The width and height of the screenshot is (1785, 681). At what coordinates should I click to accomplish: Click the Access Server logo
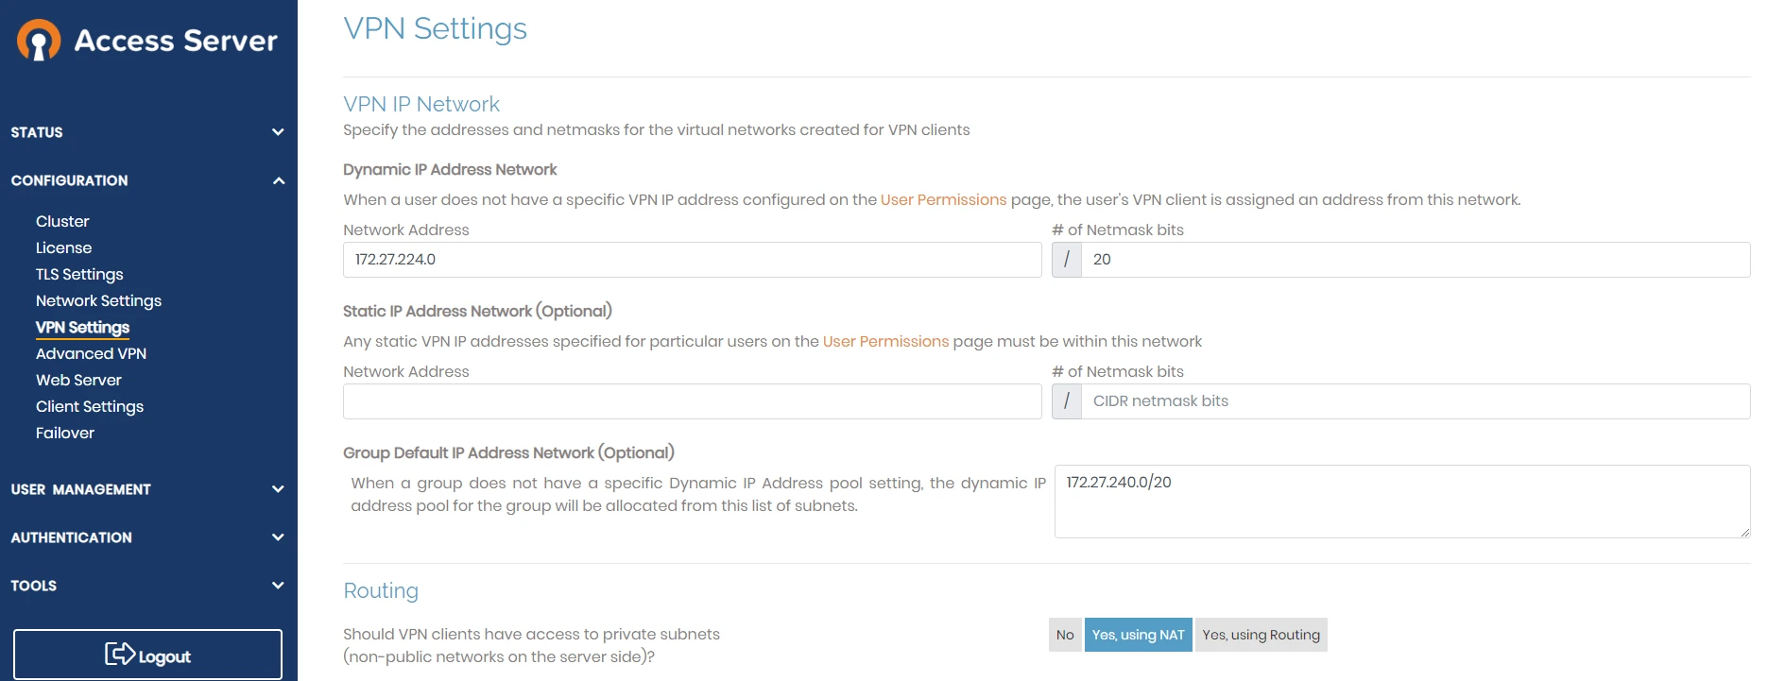tap(146, 40)
